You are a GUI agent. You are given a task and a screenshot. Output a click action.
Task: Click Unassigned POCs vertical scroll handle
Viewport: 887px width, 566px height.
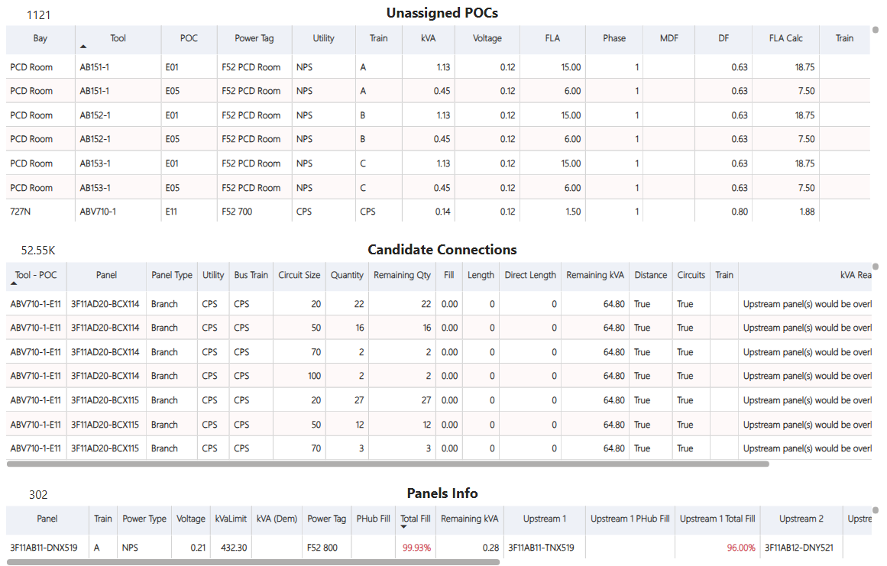point(876,31)
